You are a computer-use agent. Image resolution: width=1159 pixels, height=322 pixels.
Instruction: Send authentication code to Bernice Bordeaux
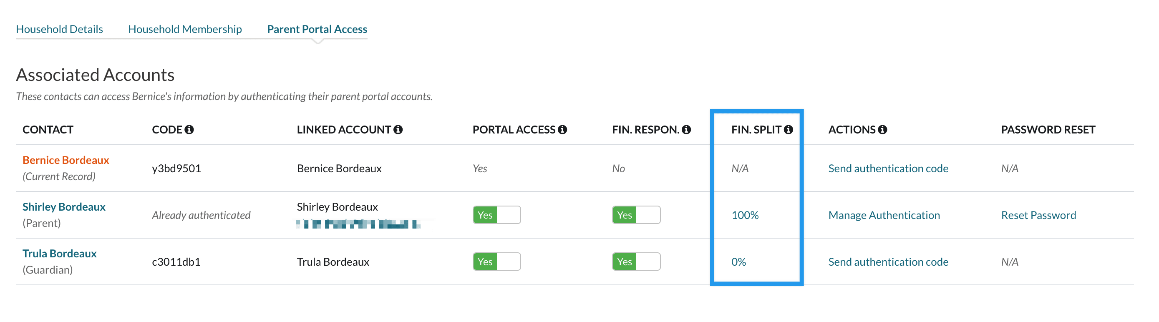tap(888, 169)
